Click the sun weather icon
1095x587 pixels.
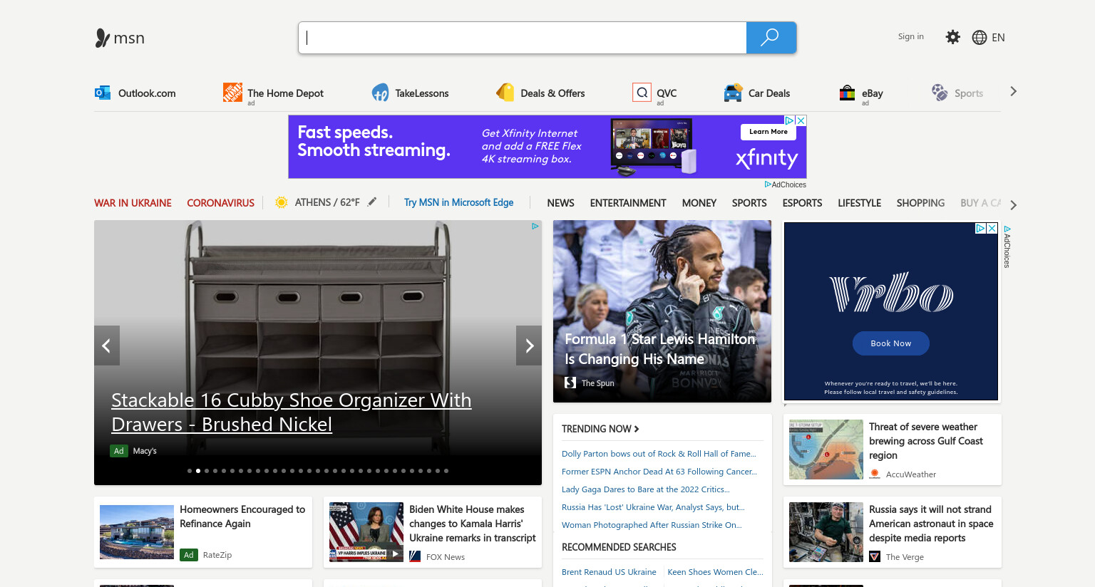[282, 202]
